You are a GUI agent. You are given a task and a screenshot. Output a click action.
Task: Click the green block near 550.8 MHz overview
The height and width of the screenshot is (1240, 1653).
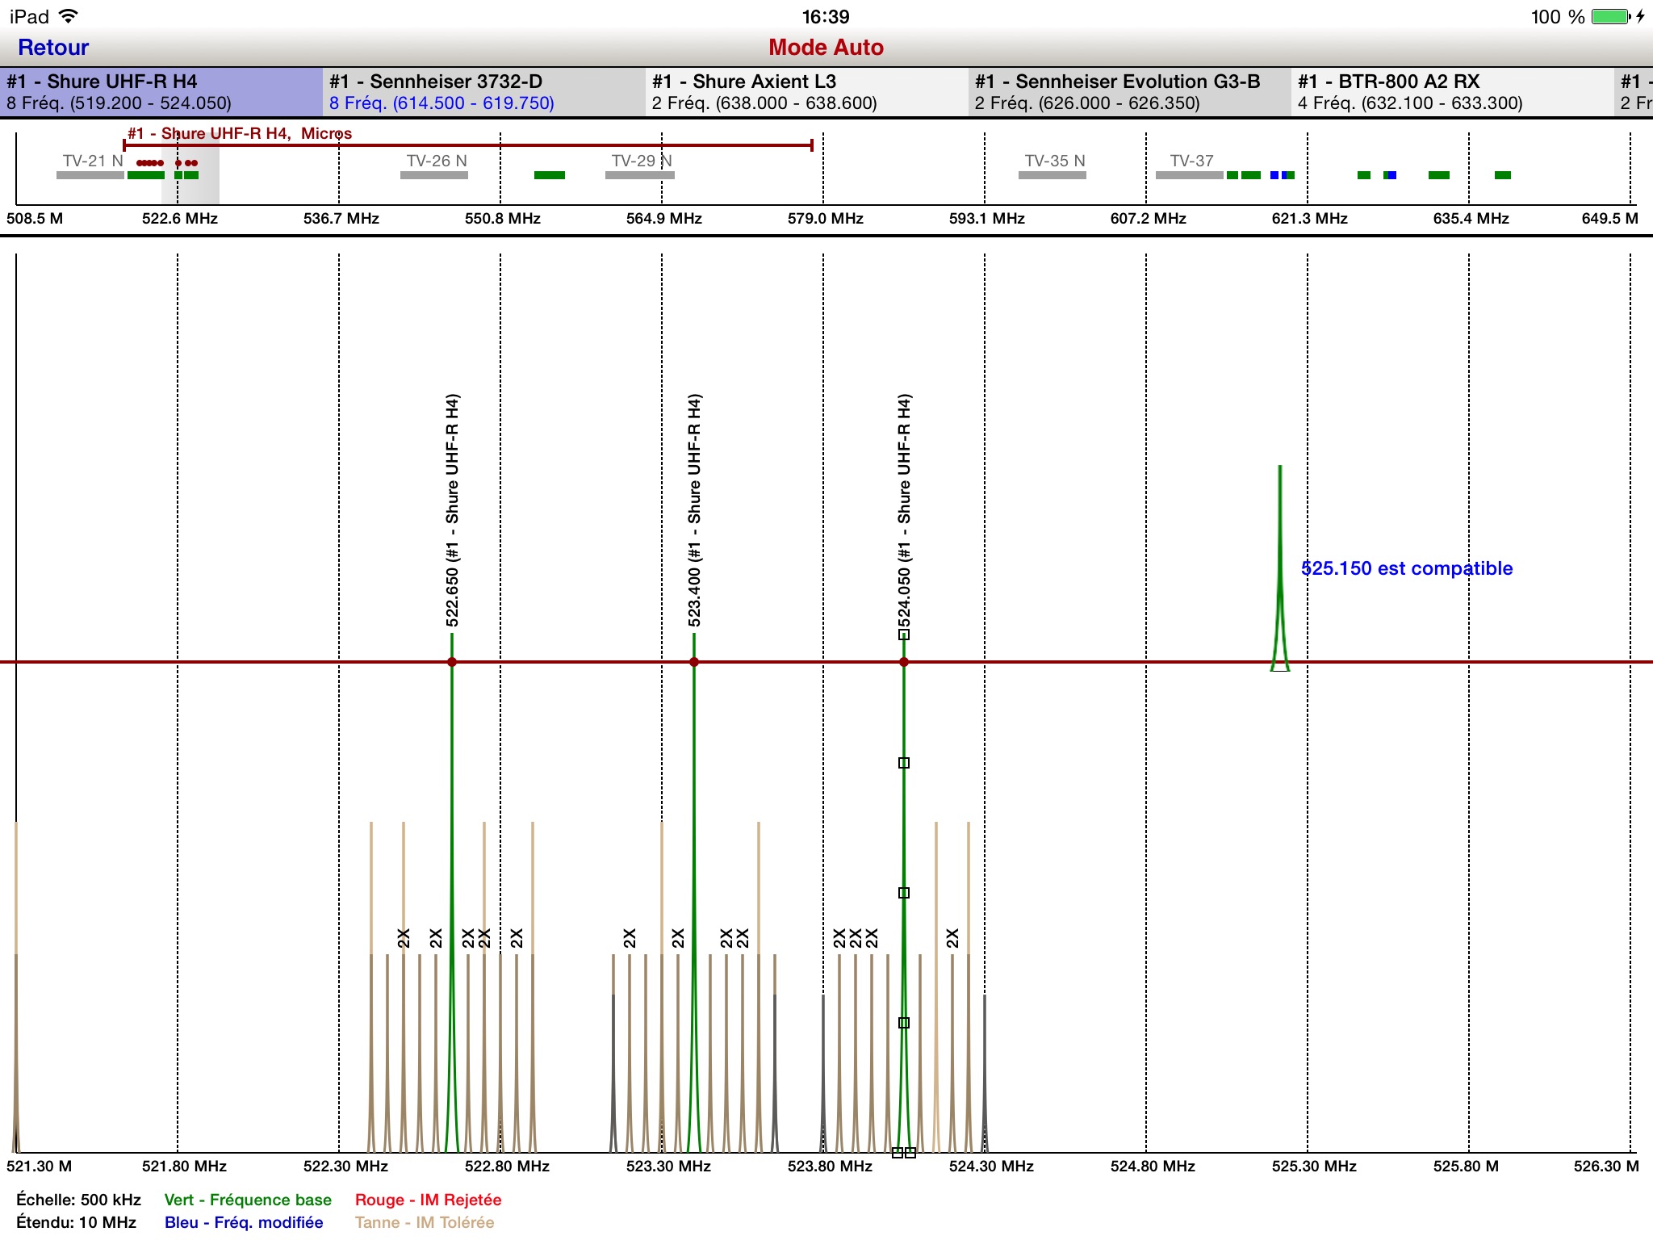pos(550,175)
